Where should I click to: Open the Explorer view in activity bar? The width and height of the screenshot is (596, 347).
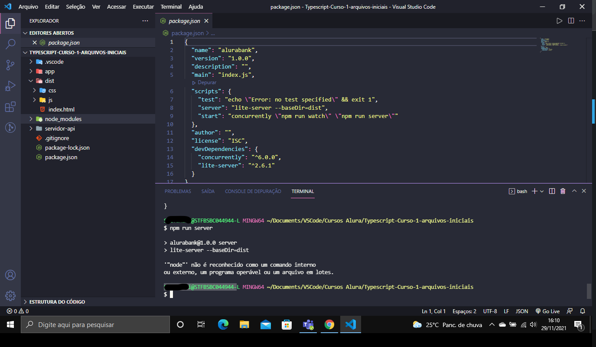click(x=10, y=23)
